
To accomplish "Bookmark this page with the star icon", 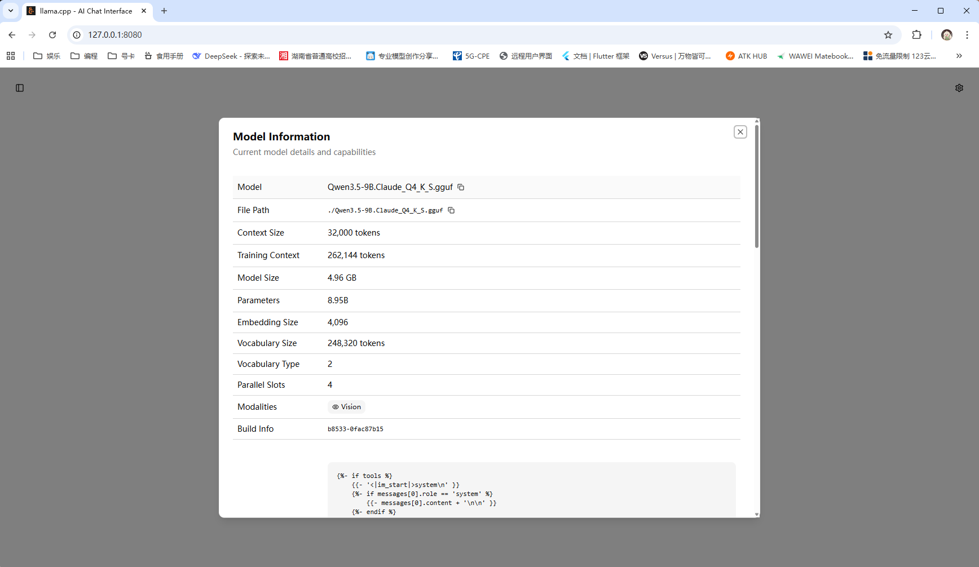I will pos(888,35).
